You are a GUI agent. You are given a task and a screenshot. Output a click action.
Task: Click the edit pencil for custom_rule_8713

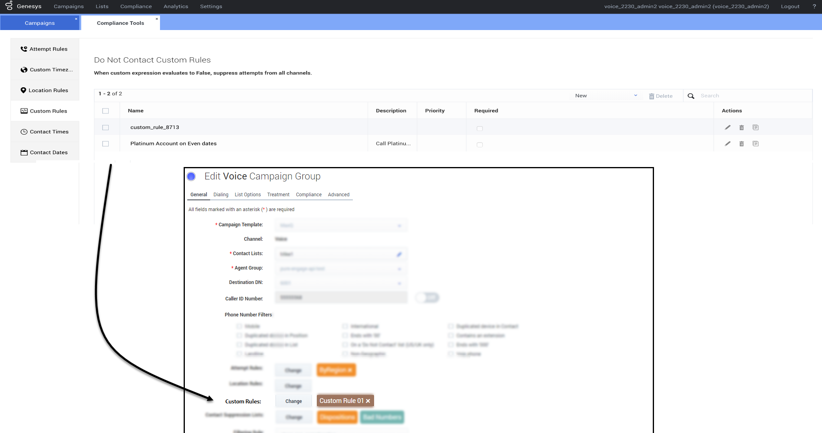coord(727,127)
